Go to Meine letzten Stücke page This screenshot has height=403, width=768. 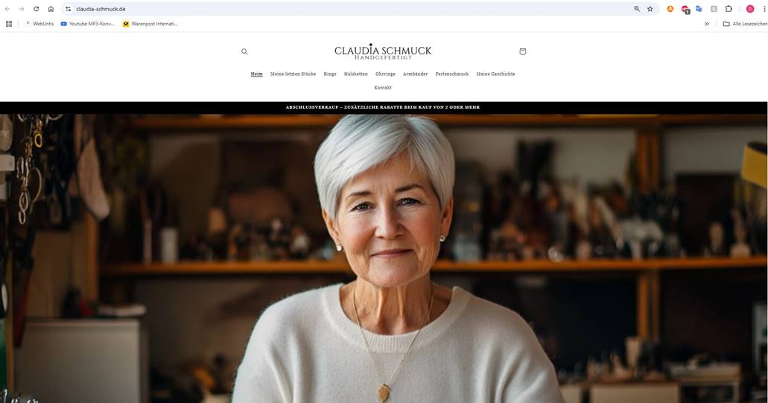pos(293,74)
